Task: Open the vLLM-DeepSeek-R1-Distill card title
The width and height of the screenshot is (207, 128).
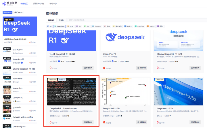Action: (x=62, y=54)
